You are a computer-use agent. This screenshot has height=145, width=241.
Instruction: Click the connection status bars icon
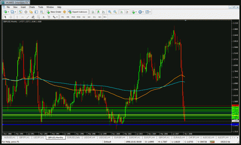[212, 142]
